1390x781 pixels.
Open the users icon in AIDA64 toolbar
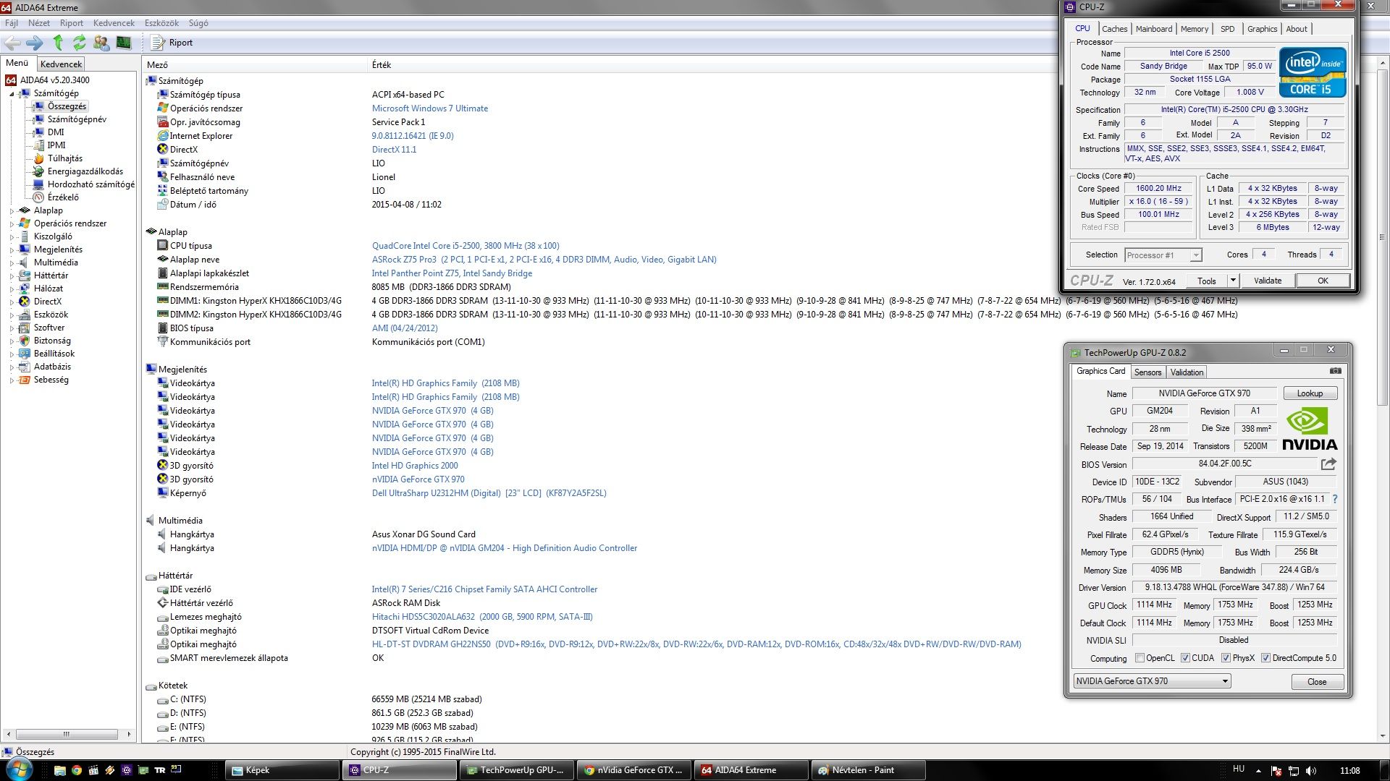point(101,43)
